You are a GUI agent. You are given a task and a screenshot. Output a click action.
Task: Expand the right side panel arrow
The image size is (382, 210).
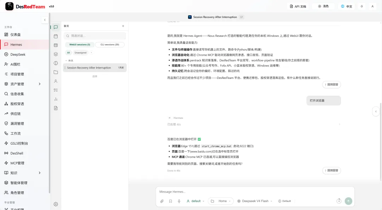tap(376, 112)
